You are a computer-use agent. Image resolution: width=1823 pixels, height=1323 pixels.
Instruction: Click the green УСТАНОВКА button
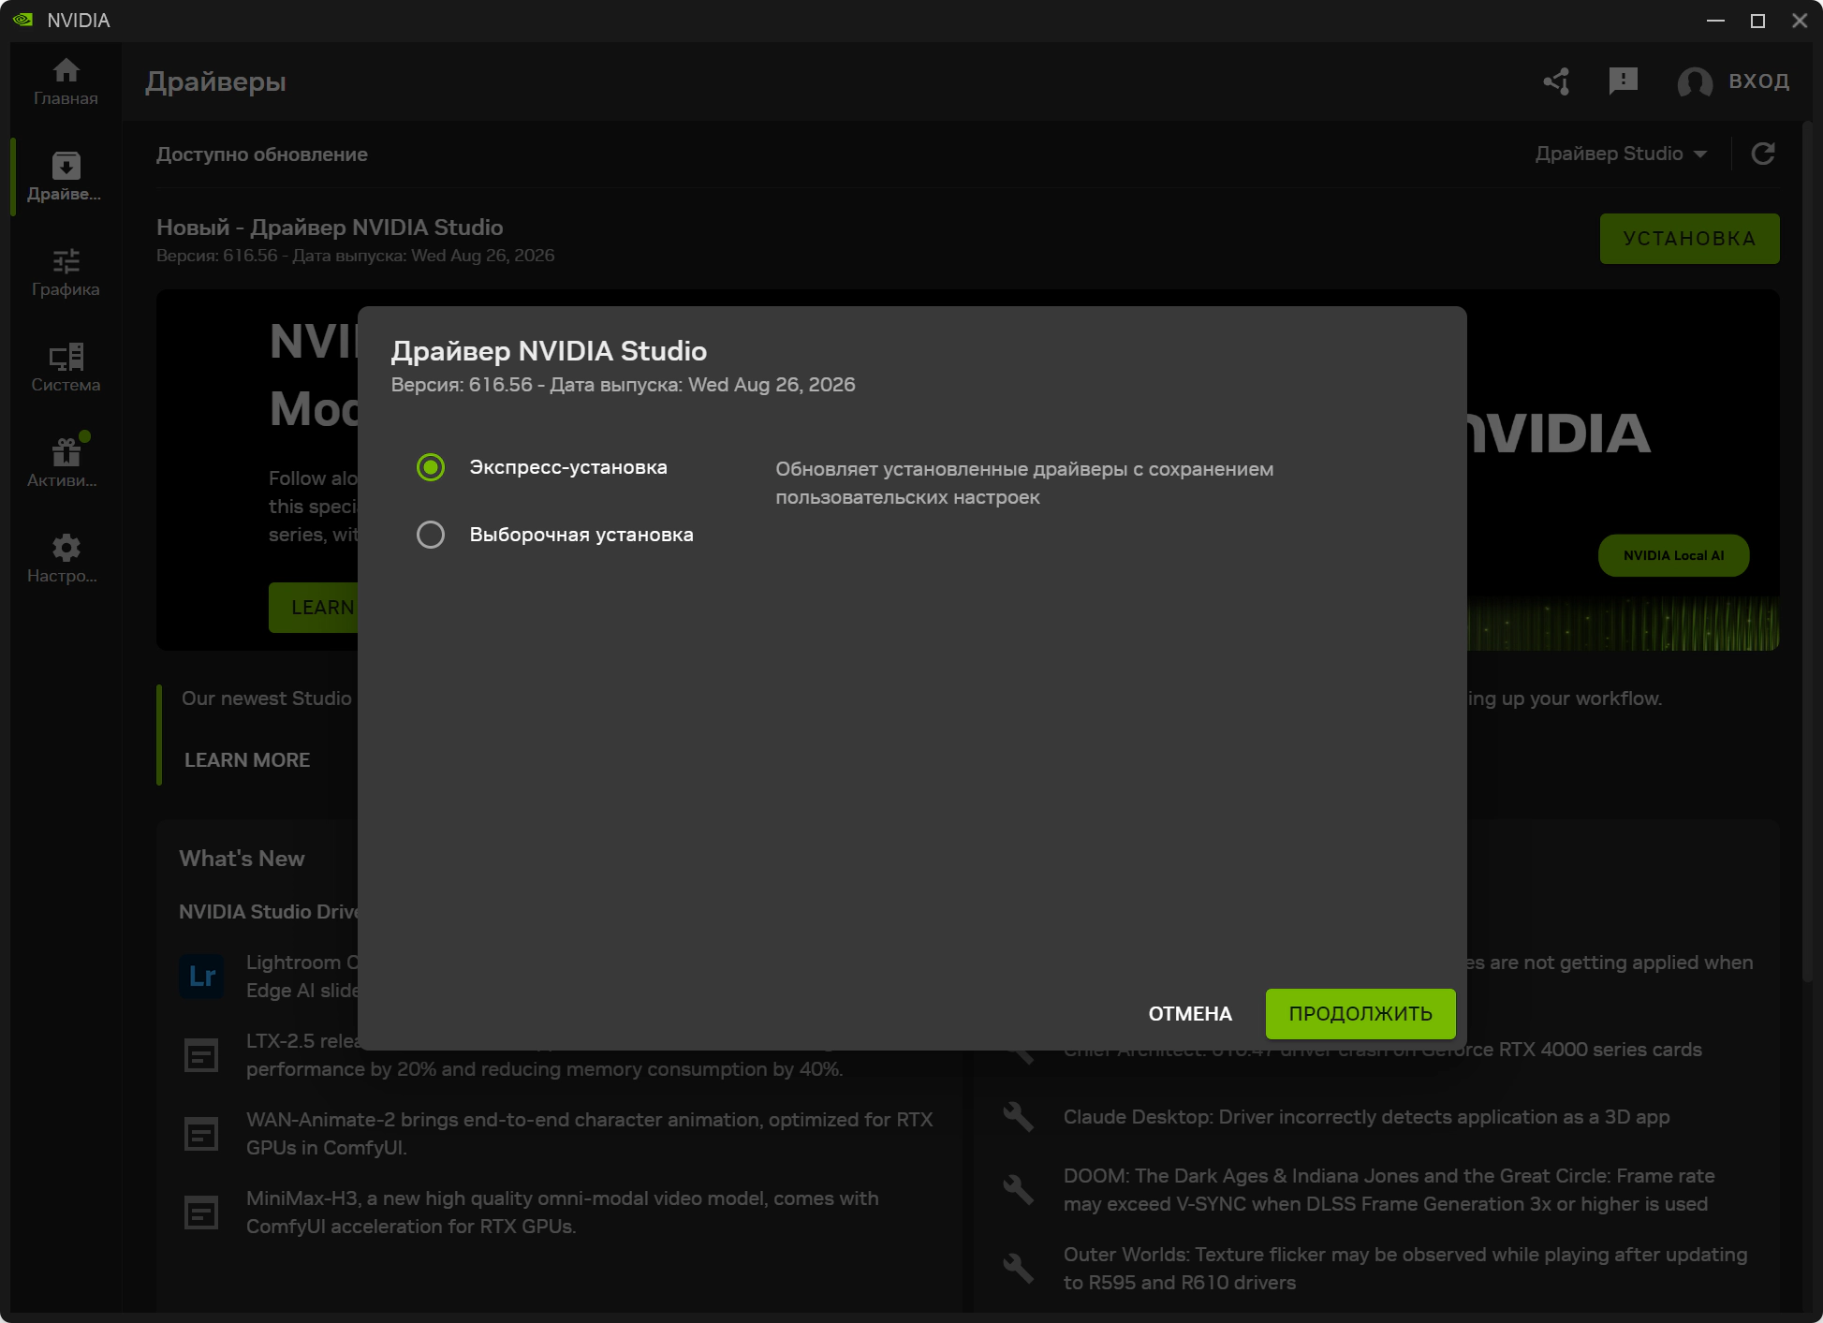point(1689,239)
